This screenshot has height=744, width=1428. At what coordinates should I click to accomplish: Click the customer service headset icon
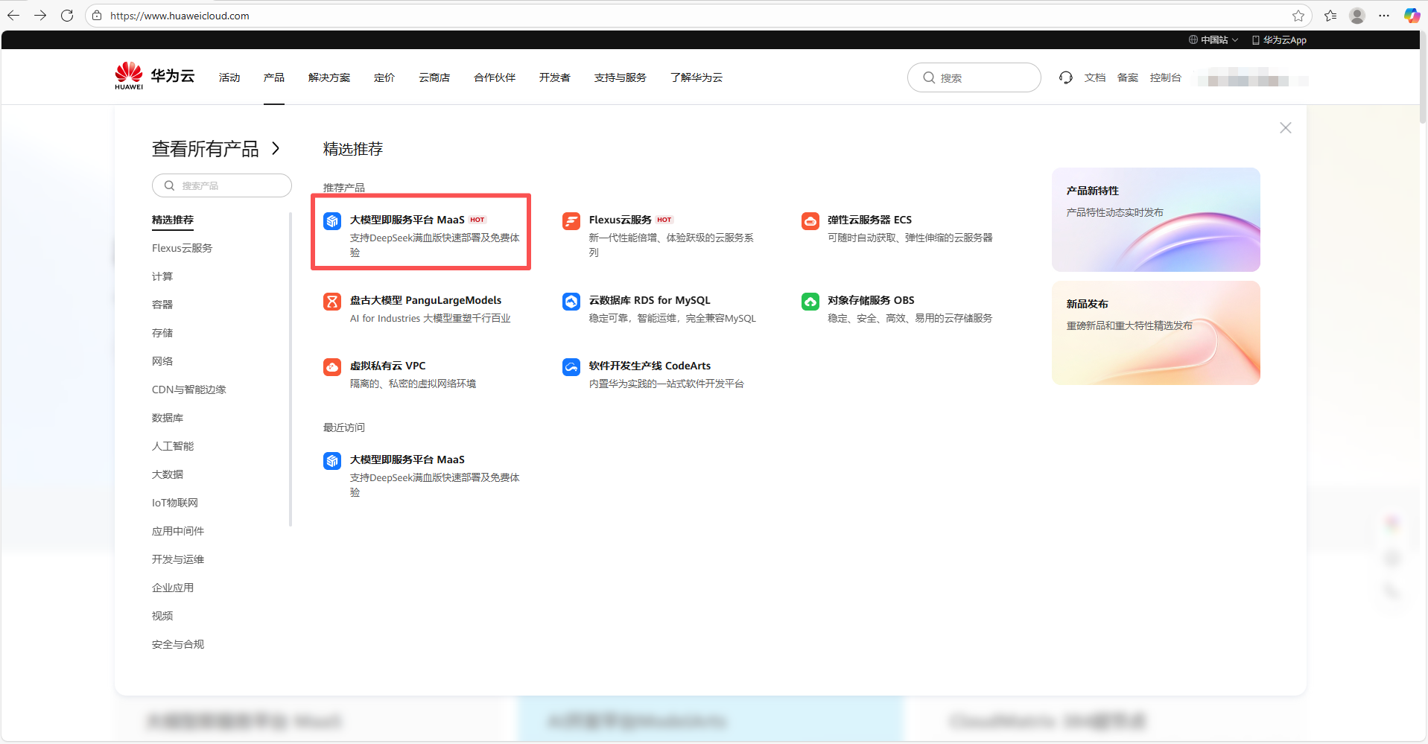[x=1066, y=77]
